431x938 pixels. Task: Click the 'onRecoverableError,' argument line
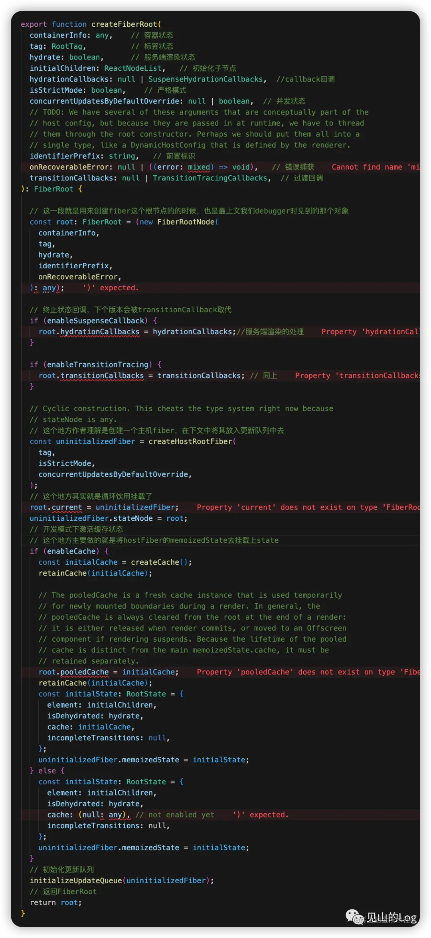(80, 277)
